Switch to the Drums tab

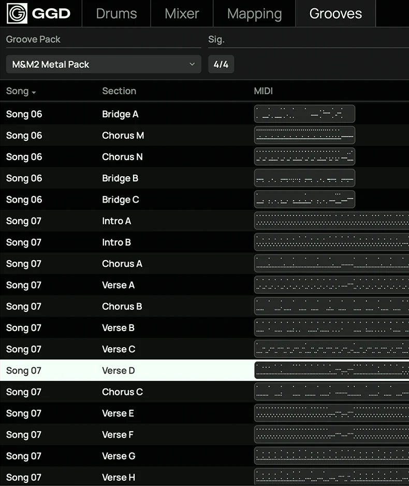[116, 13]
